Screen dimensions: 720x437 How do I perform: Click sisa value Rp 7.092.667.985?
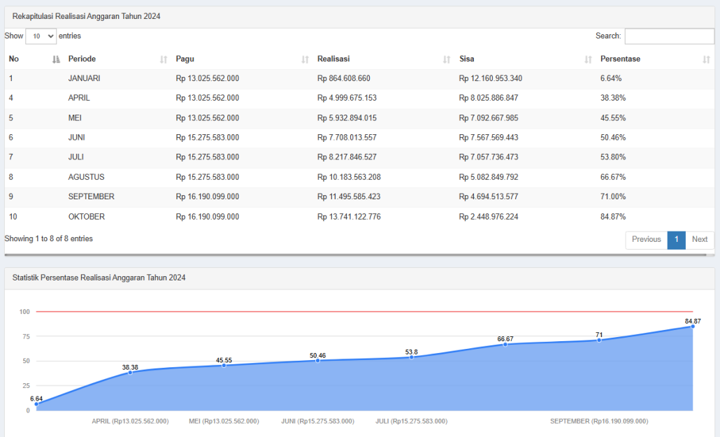pyautogui.click(x=489, y=118)
